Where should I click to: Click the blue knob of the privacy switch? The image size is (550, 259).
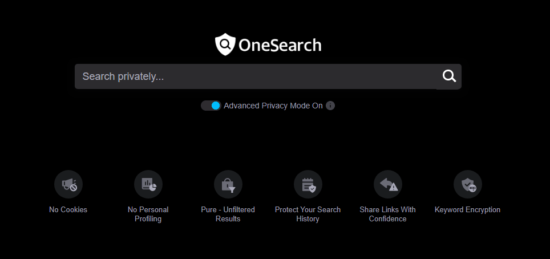coord(216,106)
